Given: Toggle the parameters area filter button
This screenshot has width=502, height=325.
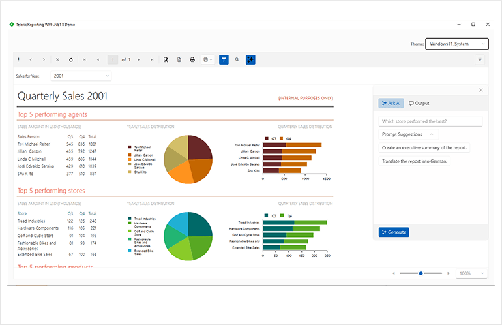Looking at the screenshot, I should tap(224, 59).
